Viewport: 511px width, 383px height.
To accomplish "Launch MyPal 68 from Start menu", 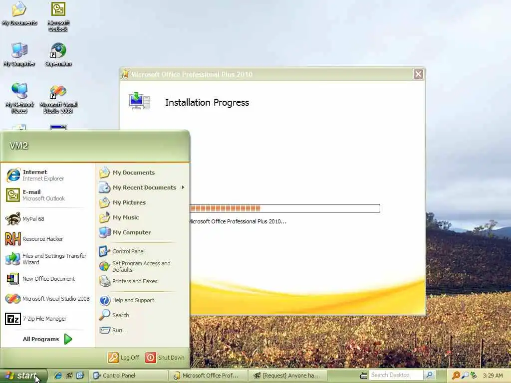I will click(47, 219).
